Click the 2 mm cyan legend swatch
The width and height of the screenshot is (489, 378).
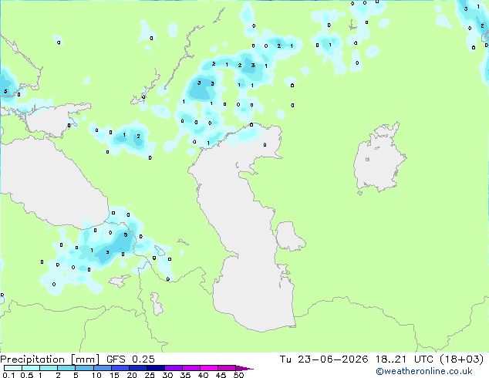66,368
